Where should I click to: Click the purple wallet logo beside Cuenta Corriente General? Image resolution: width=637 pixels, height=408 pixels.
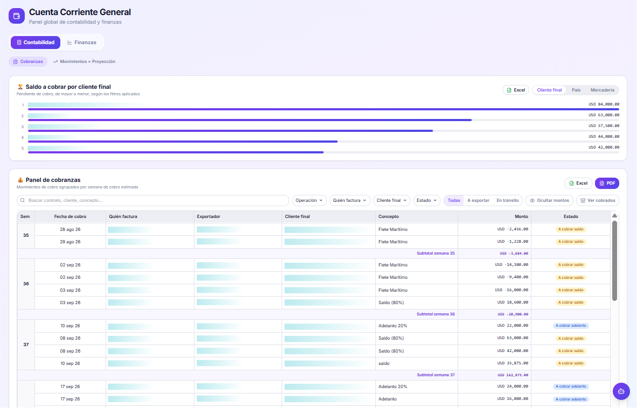pyautogui.click(x=17, y=16)
